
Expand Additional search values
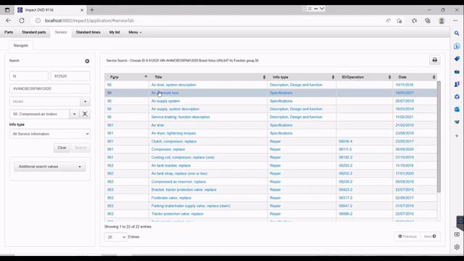[x=50, y=167]
